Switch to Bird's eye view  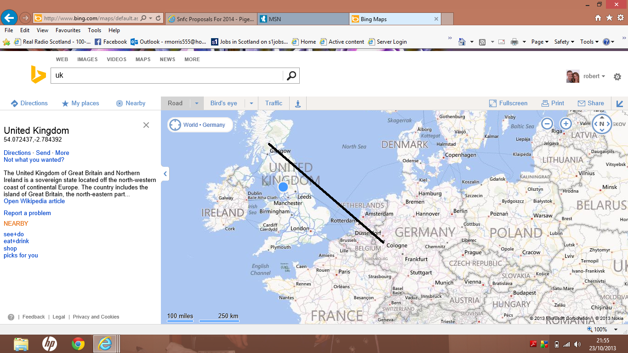coord(224,103)
